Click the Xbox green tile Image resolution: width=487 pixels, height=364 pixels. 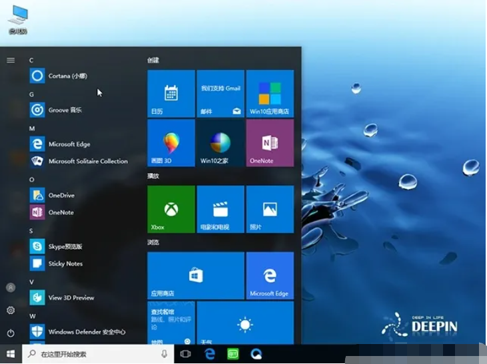(x=171, y=209)
